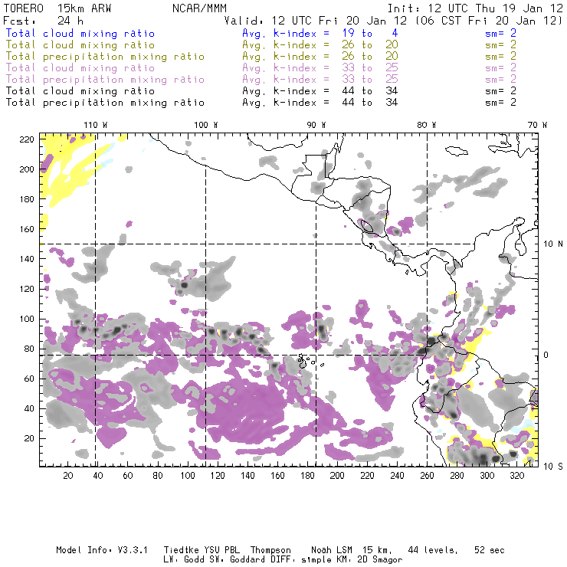Click the blue 'sm= 2' value

pos(501,34)
